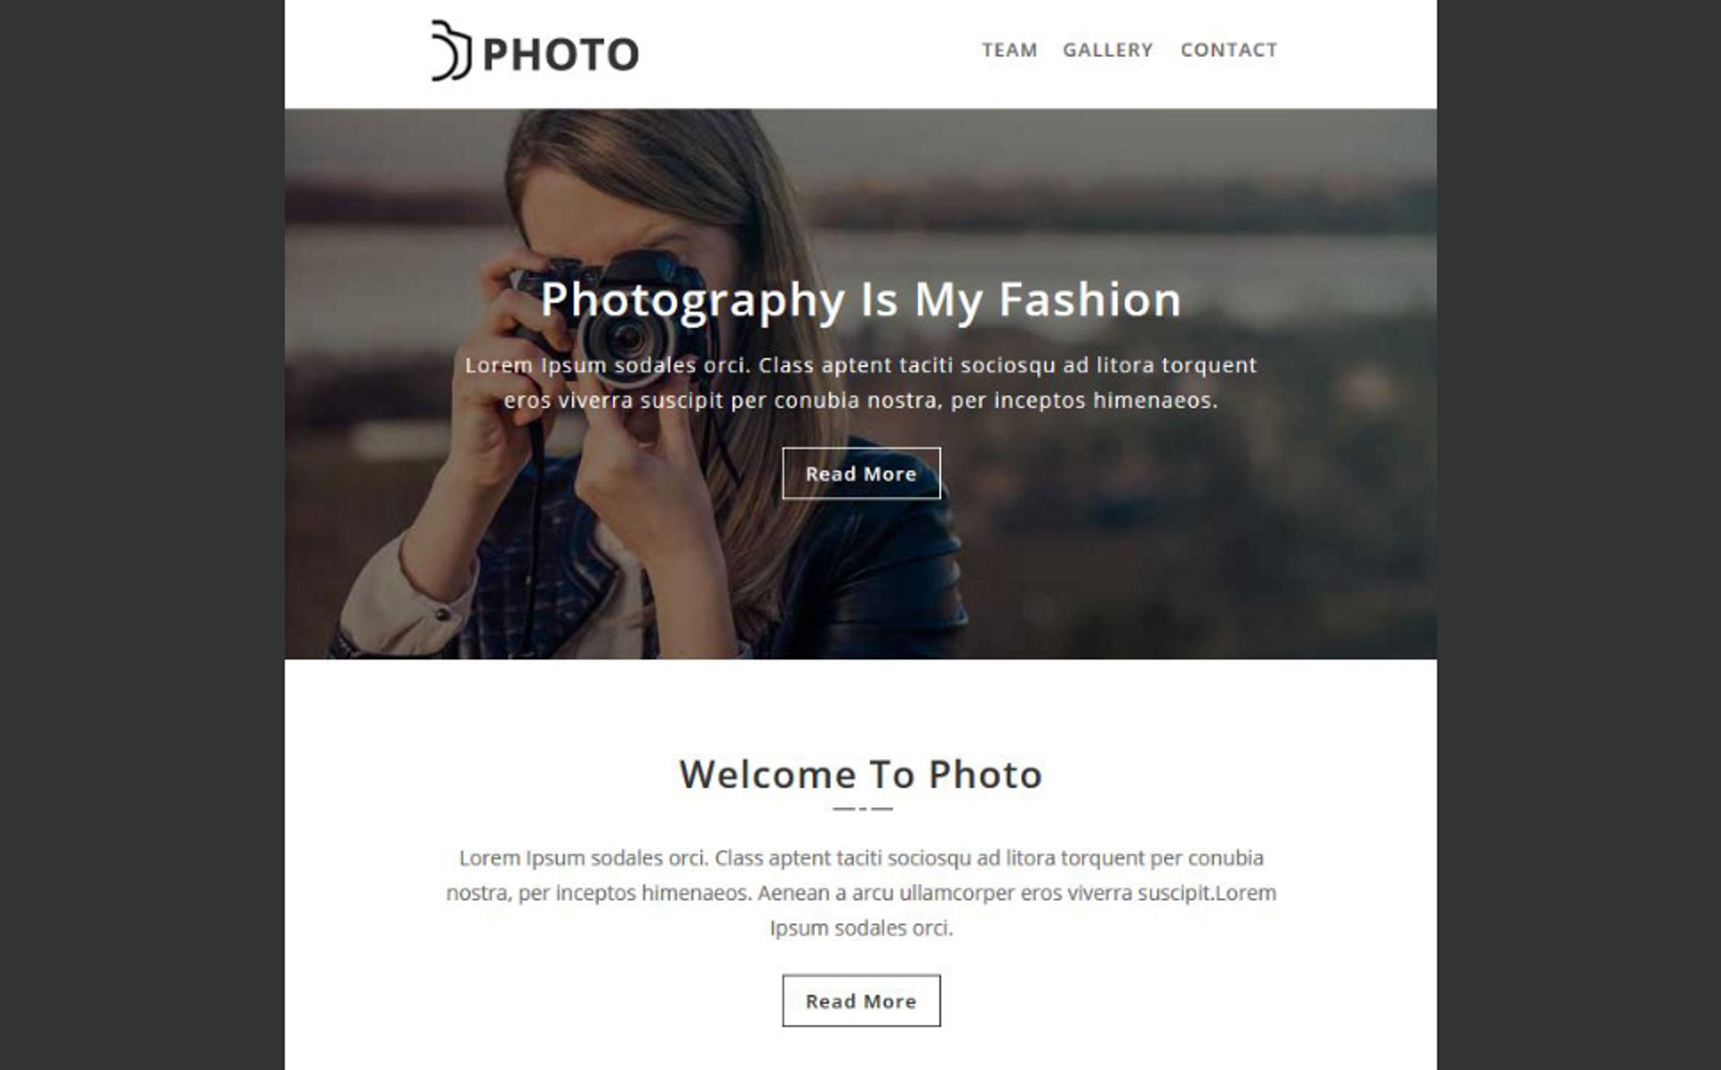Click the welcome paragraph mentioning Aenean a arcu

(x=861, y=893)
